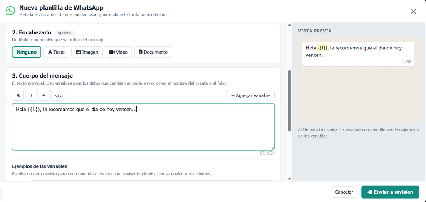Click the 'Así lo verá tu cliente' note

pyautogui.click(x=358, y=133)
